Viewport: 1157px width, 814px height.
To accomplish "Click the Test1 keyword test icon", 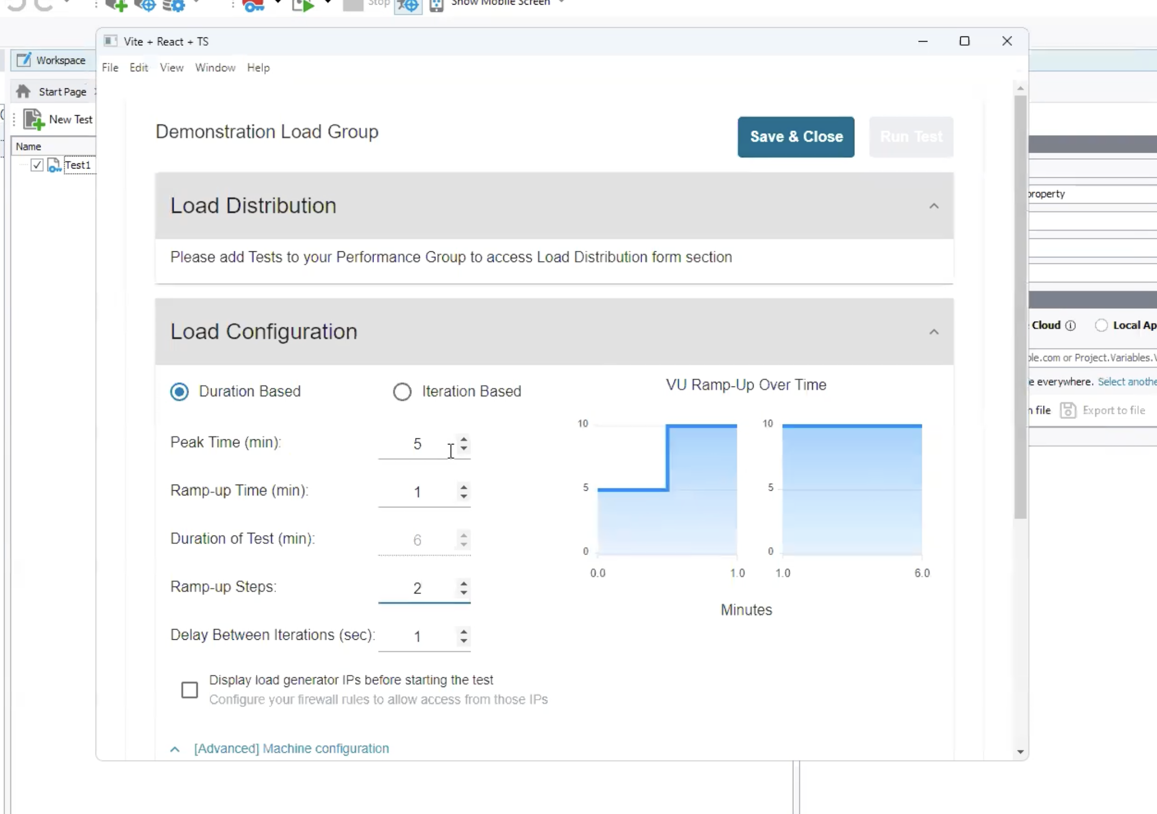I will tap(53, 165).
